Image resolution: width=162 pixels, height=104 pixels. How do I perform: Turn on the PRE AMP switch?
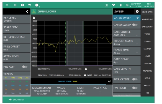pos(25,67)
